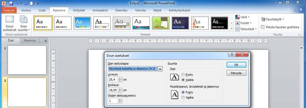
Task: Click the PowerPoint application icon in title bar
Action: point(4,3)
